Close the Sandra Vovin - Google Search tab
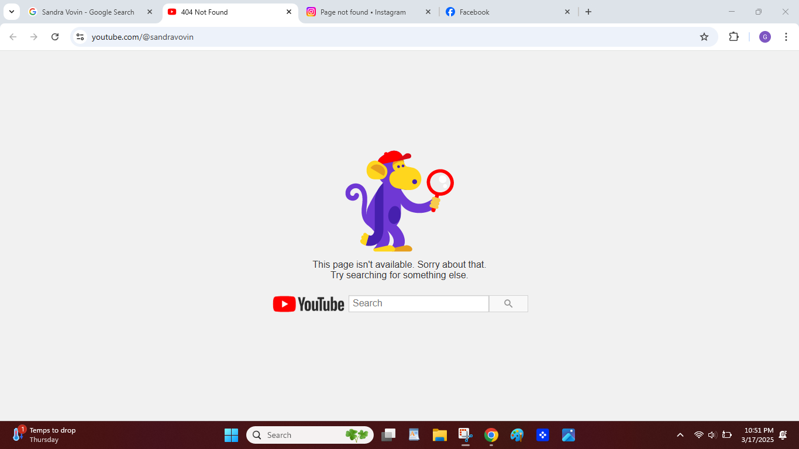799x449 pixels. click(x=150, y=12)
